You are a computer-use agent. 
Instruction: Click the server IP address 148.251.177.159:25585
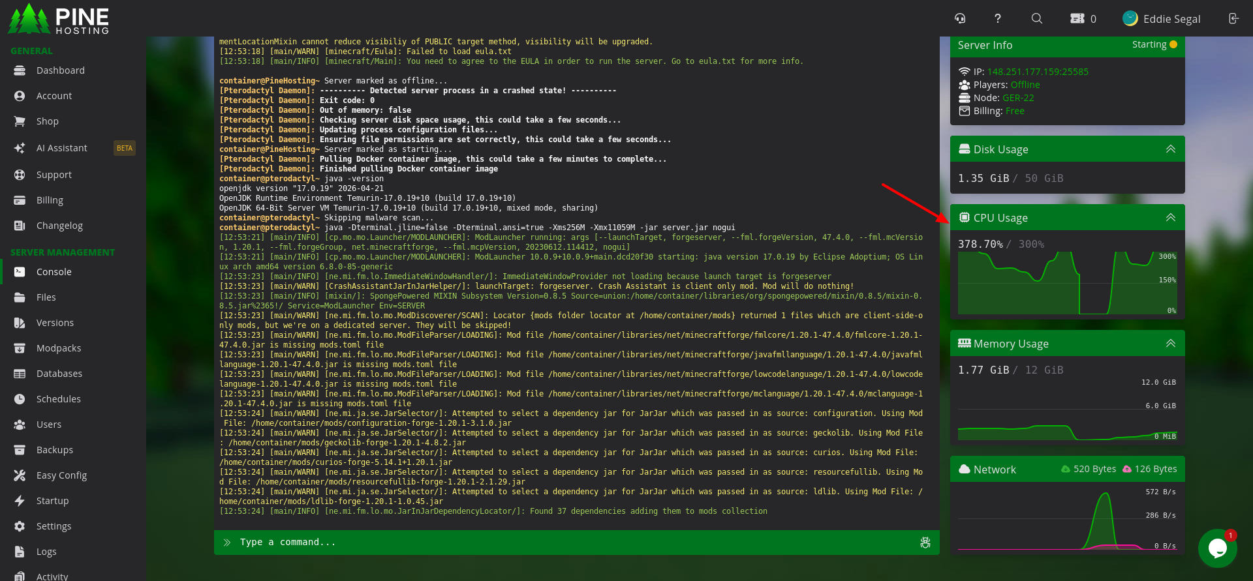(1038, 72)
